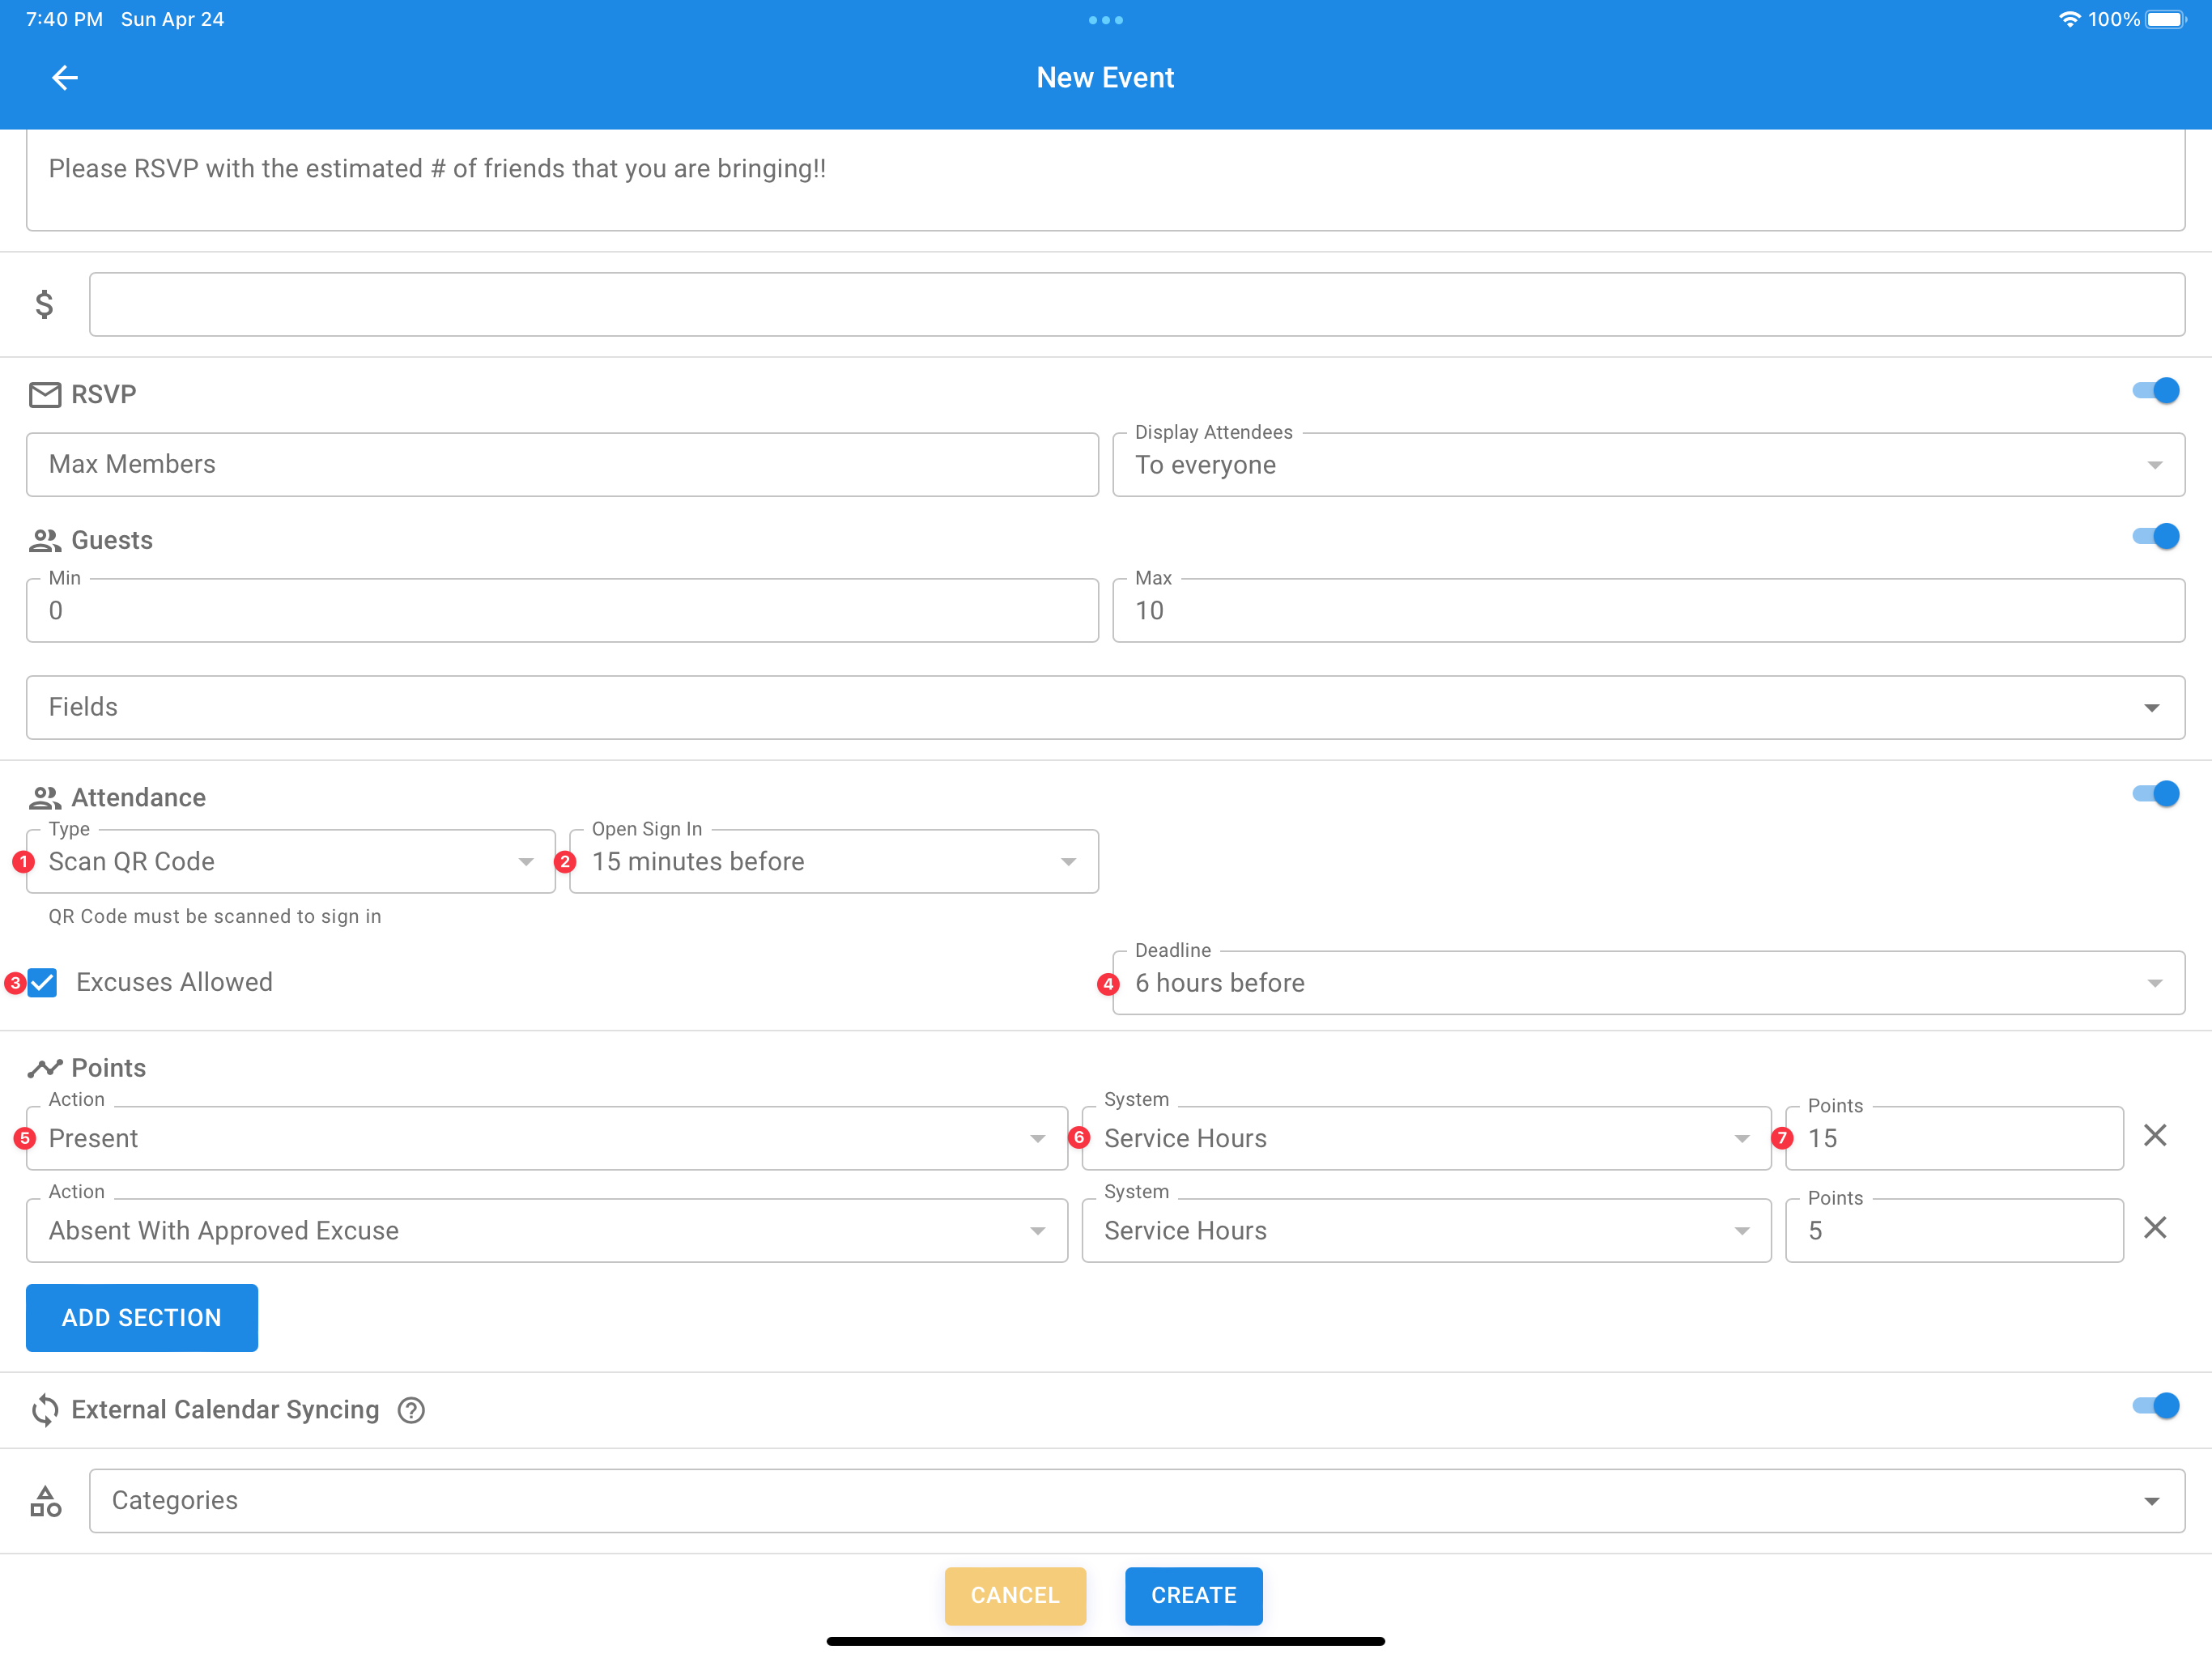Tap the back arrow in the header

point(65,77)
